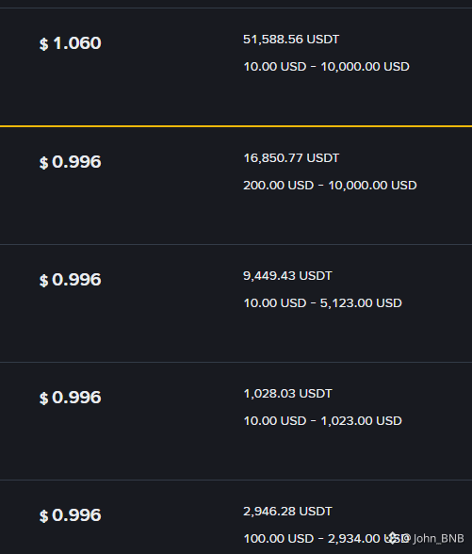Click the dollar sign beside 1.060
This screenshot has height=554, width=472.
pyautogui.click(x=43, y=44)
